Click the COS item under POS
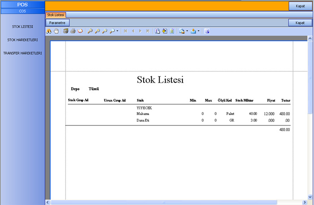The height and width of the screenshot is (205, 314). click(22, 11)
